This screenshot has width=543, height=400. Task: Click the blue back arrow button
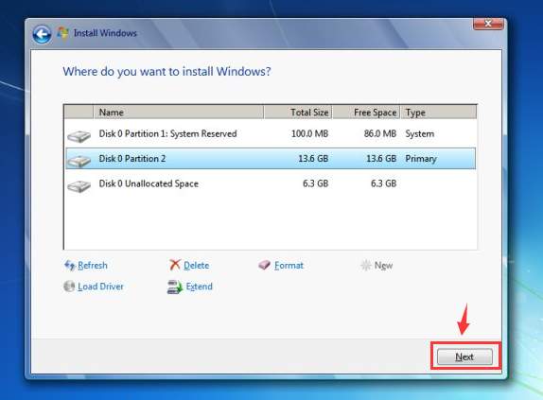(42, 34)
